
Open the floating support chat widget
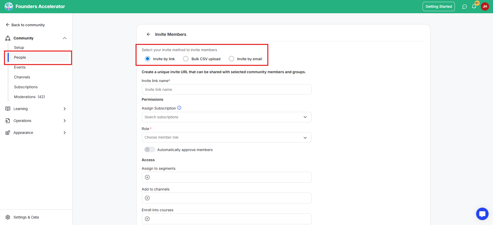click(x=482, y=214)
